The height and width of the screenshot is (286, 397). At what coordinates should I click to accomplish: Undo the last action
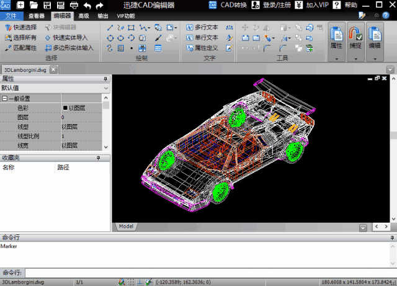click(87, 6)
